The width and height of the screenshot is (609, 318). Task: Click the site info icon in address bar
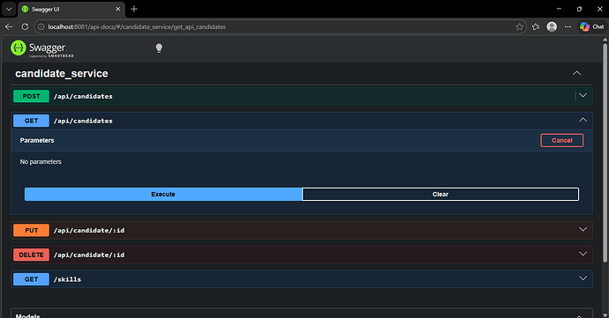pyautogui.click(x=41, y=26)
